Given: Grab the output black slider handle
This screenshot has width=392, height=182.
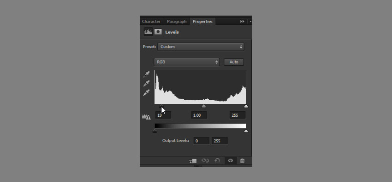Looking at the screenshot, I should point(155,131).
